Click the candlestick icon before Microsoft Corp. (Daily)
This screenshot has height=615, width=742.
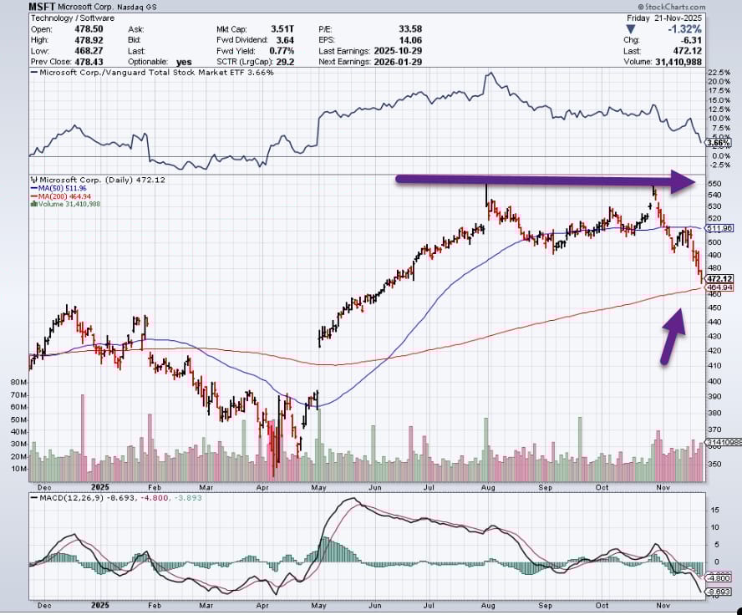coord(34,180)
